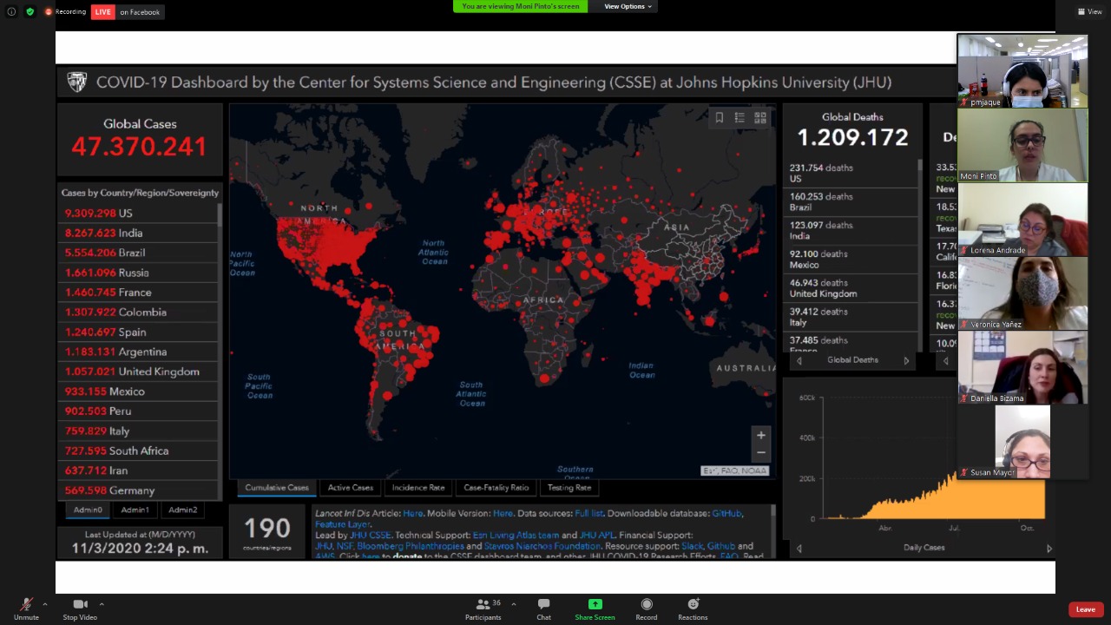1111x625 pixels.
Task: Open the GitHub downloadable database link
Action: pyautogui.click(x=726, y=514)
